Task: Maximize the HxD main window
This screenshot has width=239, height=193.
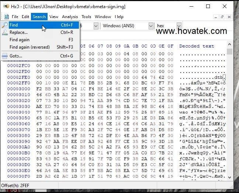Action: pos(208,6)
